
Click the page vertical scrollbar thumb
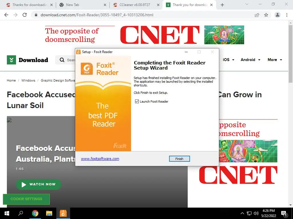(x=290, y=54)
